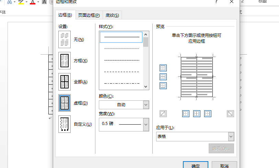Click the diagonal down border button
The height and width of the screenshot is (168, 279).
point(230,114)
